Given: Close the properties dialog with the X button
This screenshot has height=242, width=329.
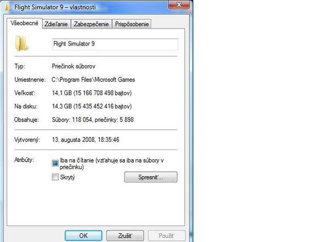Looking at the screenshot, I should pyautogui.click(x=179, y=4).
